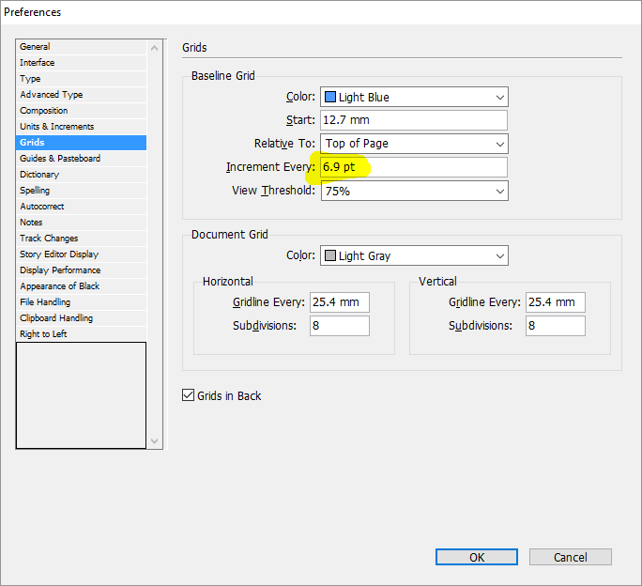Click Horizontal Gridline Every field
642x586 pixels.
(340, 302)
